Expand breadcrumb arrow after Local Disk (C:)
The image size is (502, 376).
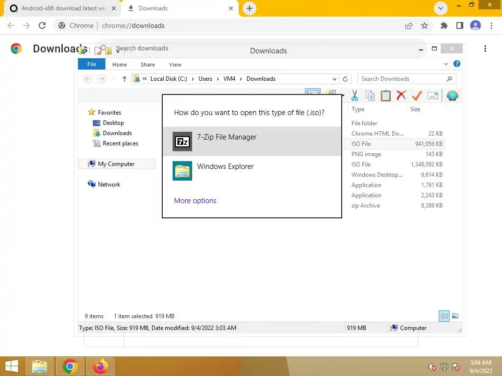pos(193,79)
